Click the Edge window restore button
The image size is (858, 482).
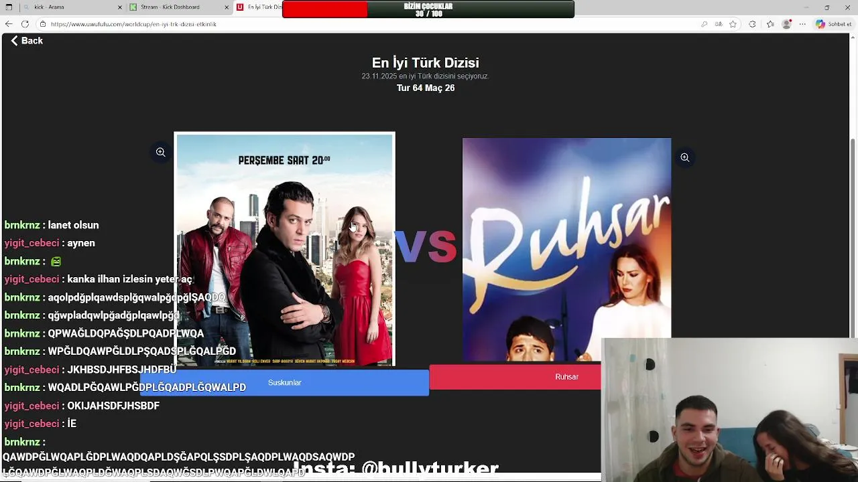click(826, 7)
